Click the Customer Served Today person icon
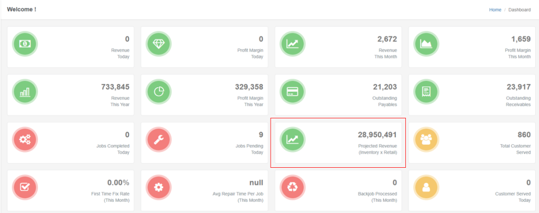This screenshot has width=539, height=213. pos(426,187)
